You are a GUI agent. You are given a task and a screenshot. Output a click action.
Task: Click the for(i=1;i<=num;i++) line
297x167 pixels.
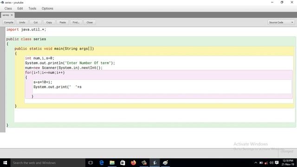tap(45, 72)
